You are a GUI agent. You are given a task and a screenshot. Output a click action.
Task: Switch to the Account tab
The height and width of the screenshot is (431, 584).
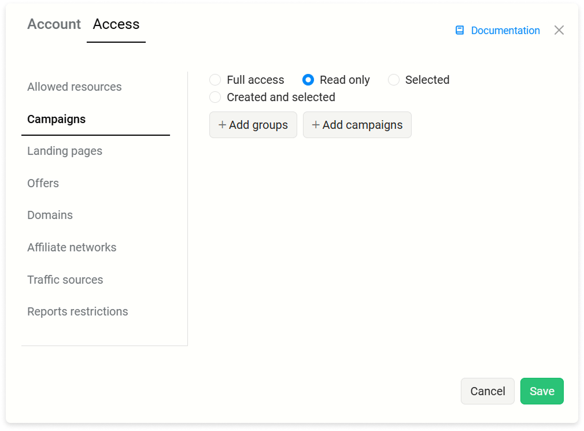pos(54,24)
